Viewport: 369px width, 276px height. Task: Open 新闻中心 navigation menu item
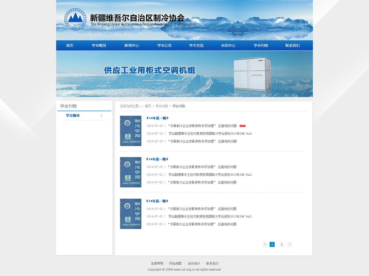tap(132, 45)
